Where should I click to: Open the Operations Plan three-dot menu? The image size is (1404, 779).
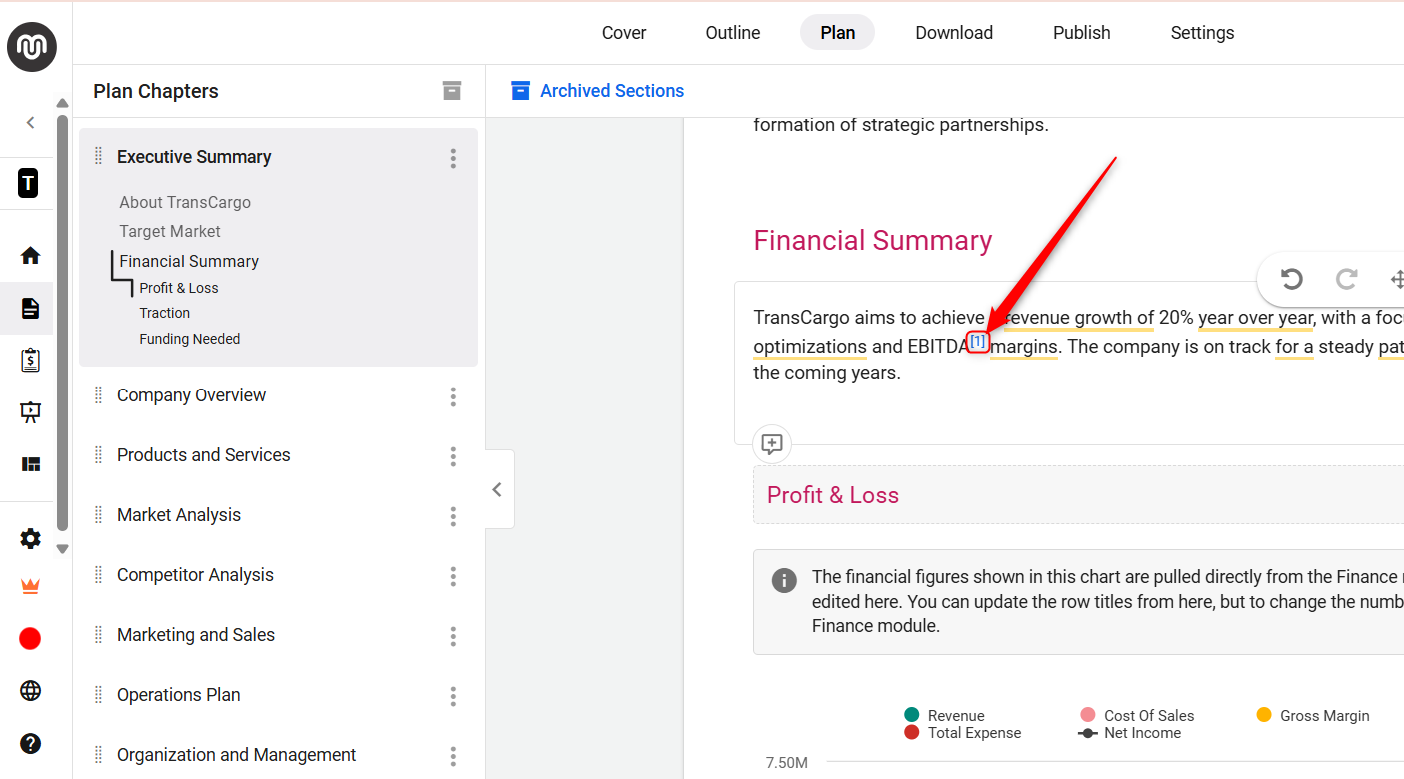click(x=453, y=696)
